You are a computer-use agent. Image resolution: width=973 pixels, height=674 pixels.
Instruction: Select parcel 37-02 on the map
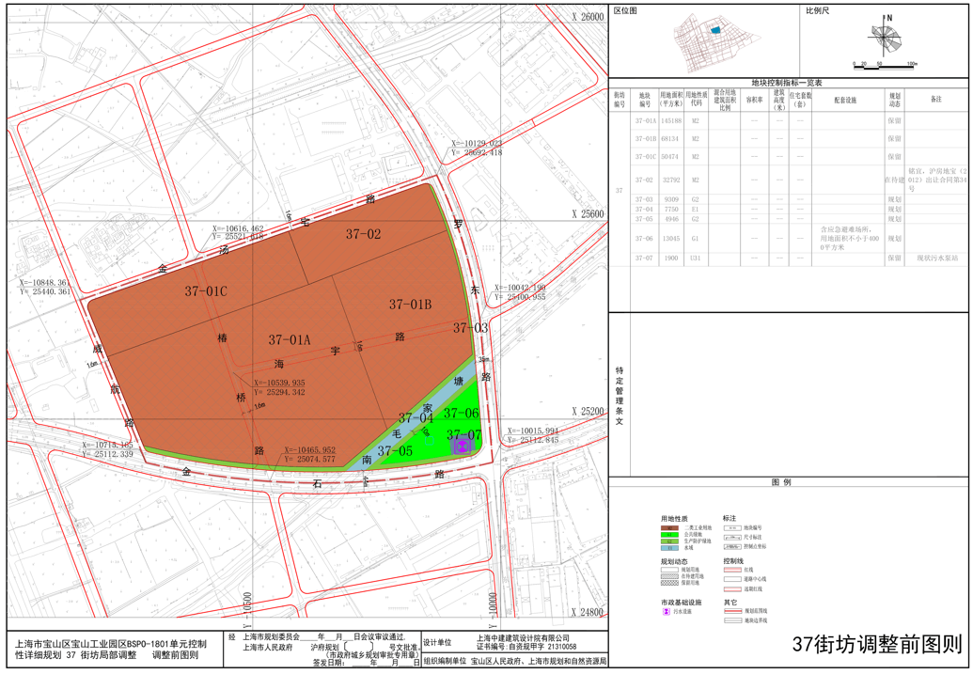[362, 234]
